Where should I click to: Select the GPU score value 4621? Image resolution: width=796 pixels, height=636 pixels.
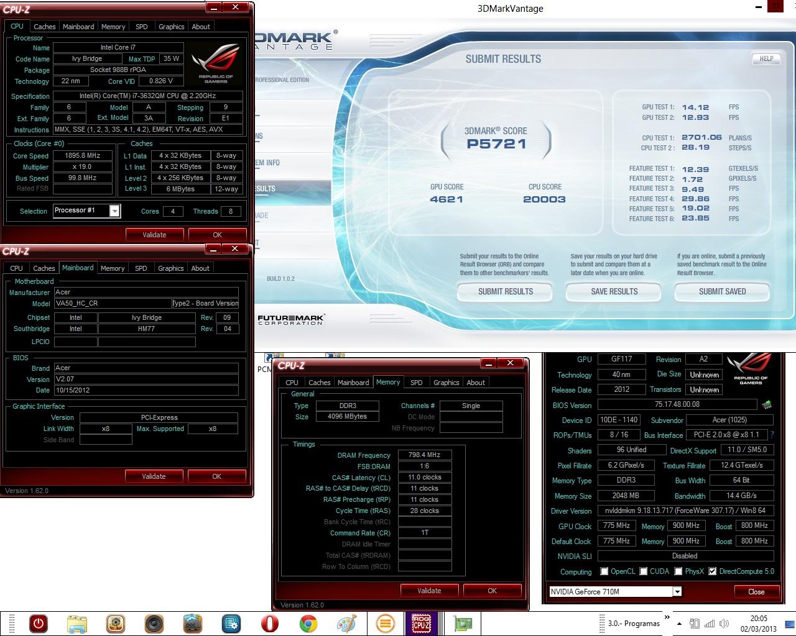click(447, 199)
